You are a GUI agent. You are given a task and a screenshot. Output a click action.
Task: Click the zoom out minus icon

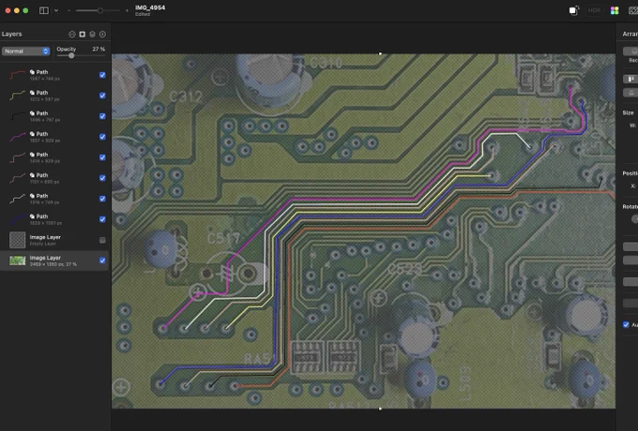tap(68, 10)
